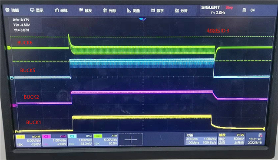The width and height of the screenshot is (278, 160).
Task: Tap the 停止 trigger status text
Action: tap(222, 139)
